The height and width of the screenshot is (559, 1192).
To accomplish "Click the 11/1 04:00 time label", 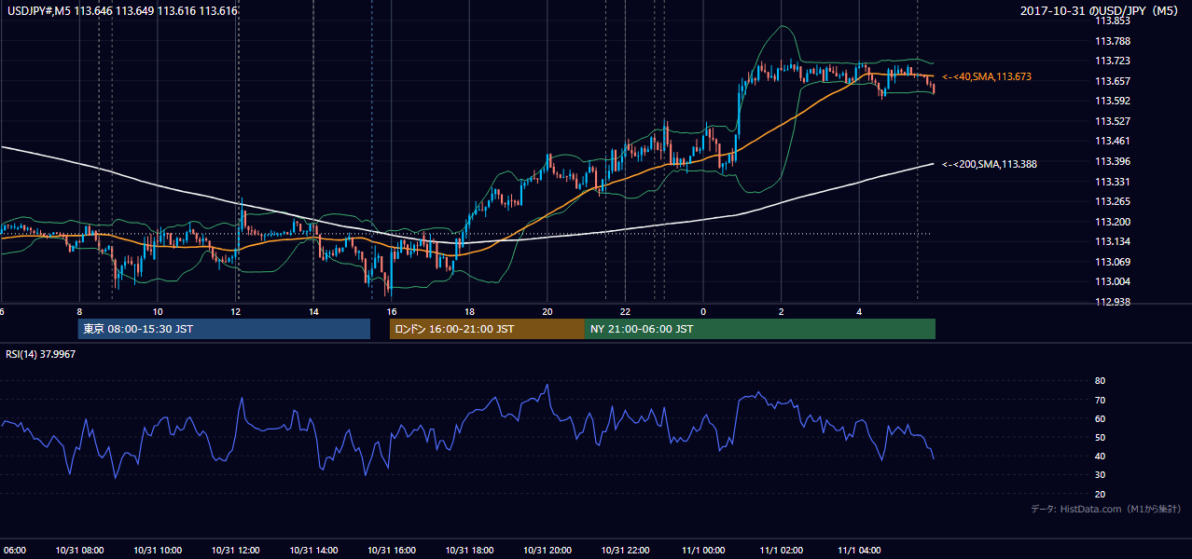I will pos(859,551).
